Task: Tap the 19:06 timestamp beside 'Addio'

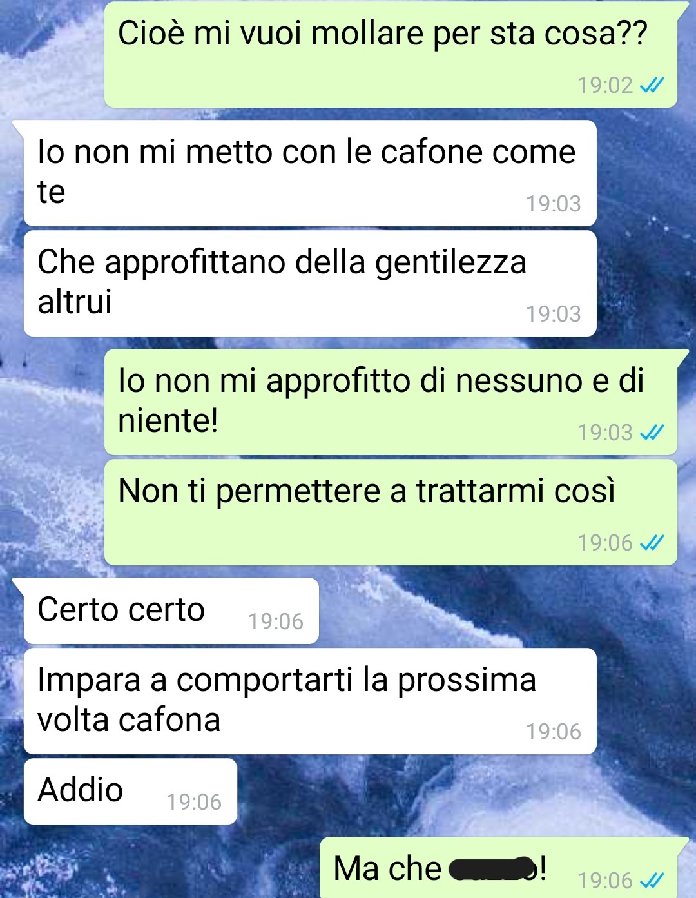Action: pyautogui.click(x=194, y=802)
